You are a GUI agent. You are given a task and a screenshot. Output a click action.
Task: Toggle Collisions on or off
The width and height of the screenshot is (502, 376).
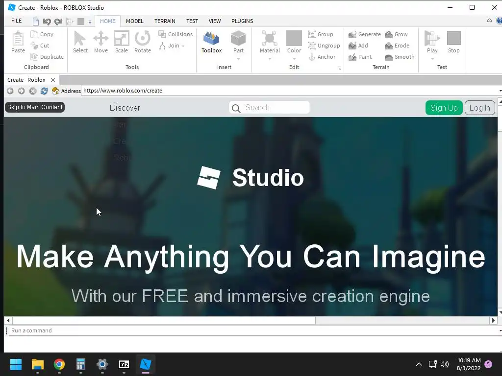click(x=176, y=34)
